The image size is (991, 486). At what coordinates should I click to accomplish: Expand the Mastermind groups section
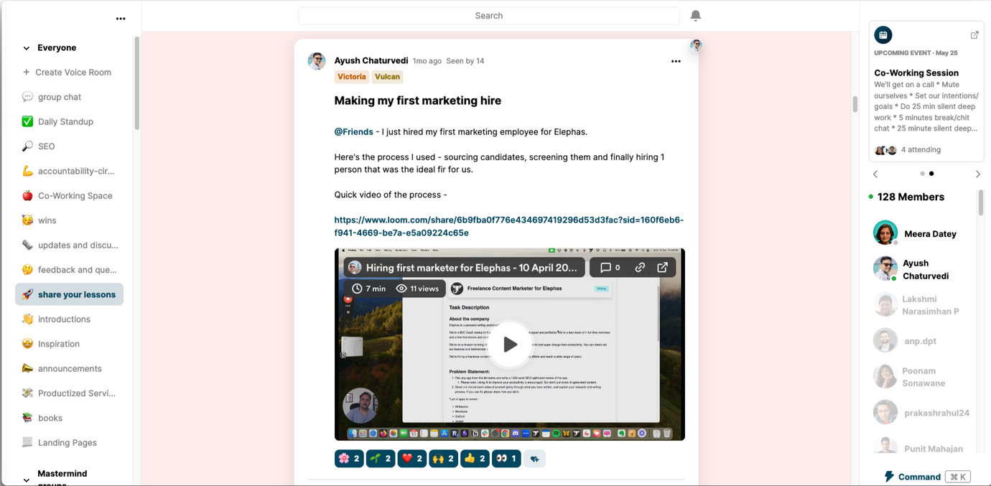(x=27, y=479)
